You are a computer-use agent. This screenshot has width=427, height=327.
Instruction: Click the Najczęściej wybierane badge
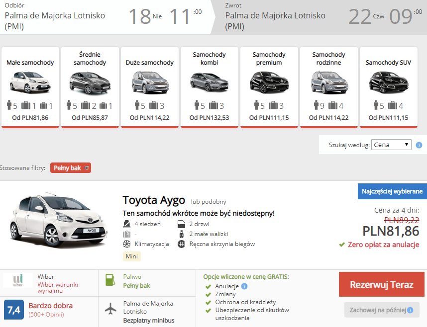coord(392,191)
